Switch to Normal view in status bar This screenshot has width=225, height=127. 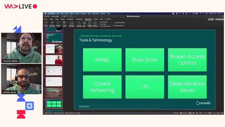(x=190, y=113)
